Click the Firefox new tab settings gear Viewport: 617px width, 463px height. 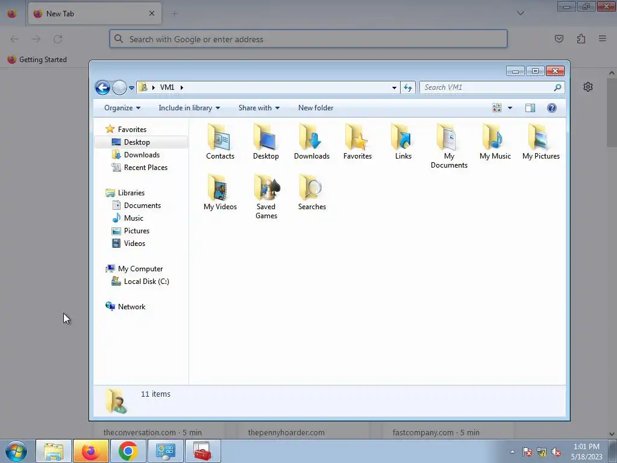588,87
